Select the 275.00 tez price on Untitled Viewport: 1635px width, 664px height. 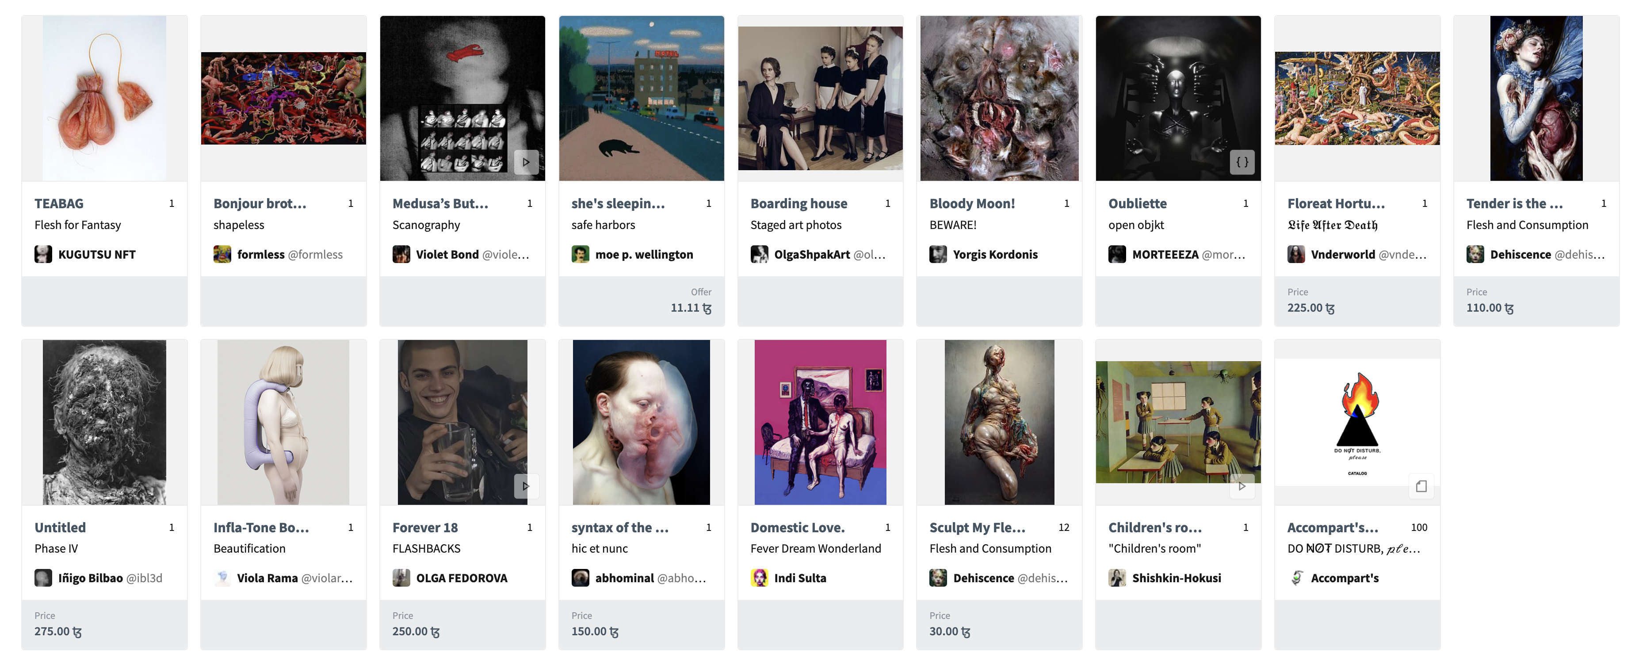58,632
